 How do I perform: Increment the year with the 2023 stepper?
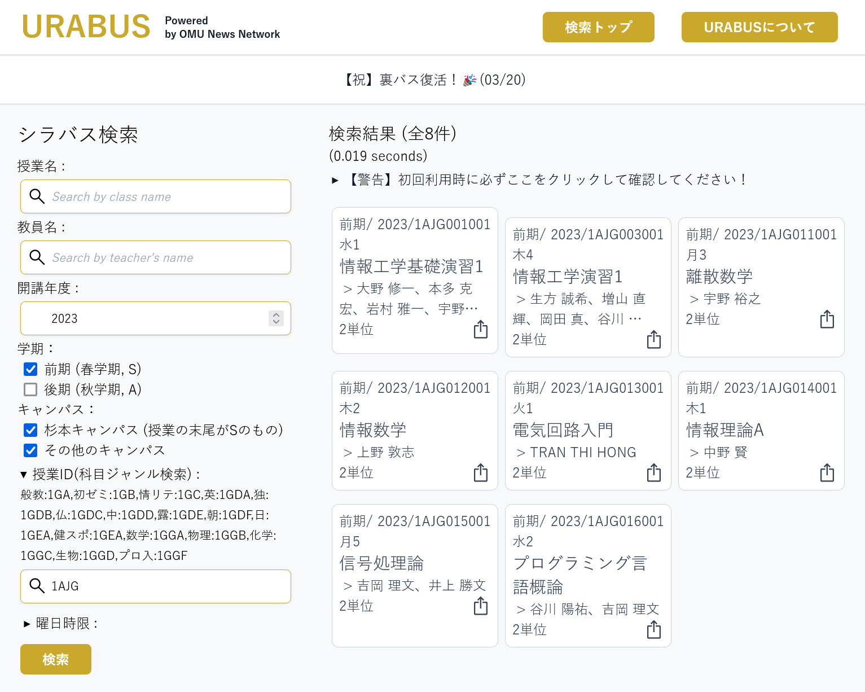(x=276, y=314)
